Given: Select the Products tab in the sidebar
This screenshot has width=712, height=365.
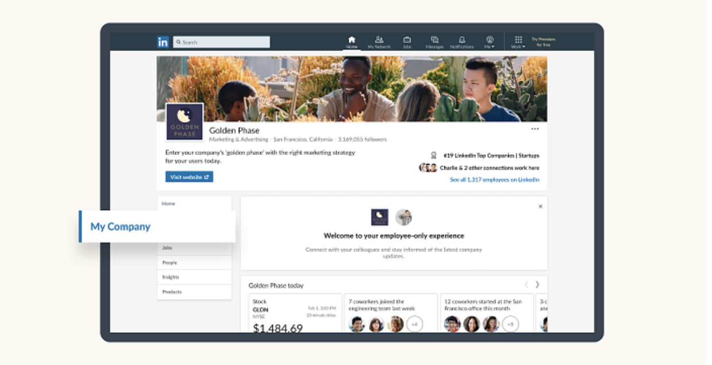Looking at the screenshot, I should pos(194,292).
